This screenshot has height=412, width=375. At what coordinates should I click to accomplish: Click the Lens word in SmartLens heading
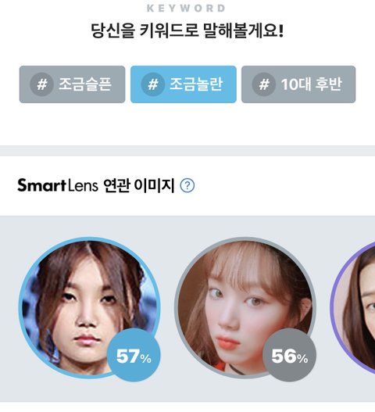click(83, 185)
